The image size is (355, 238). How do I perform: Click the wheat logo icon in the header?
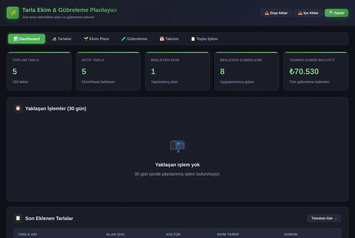tap(13, 13)
